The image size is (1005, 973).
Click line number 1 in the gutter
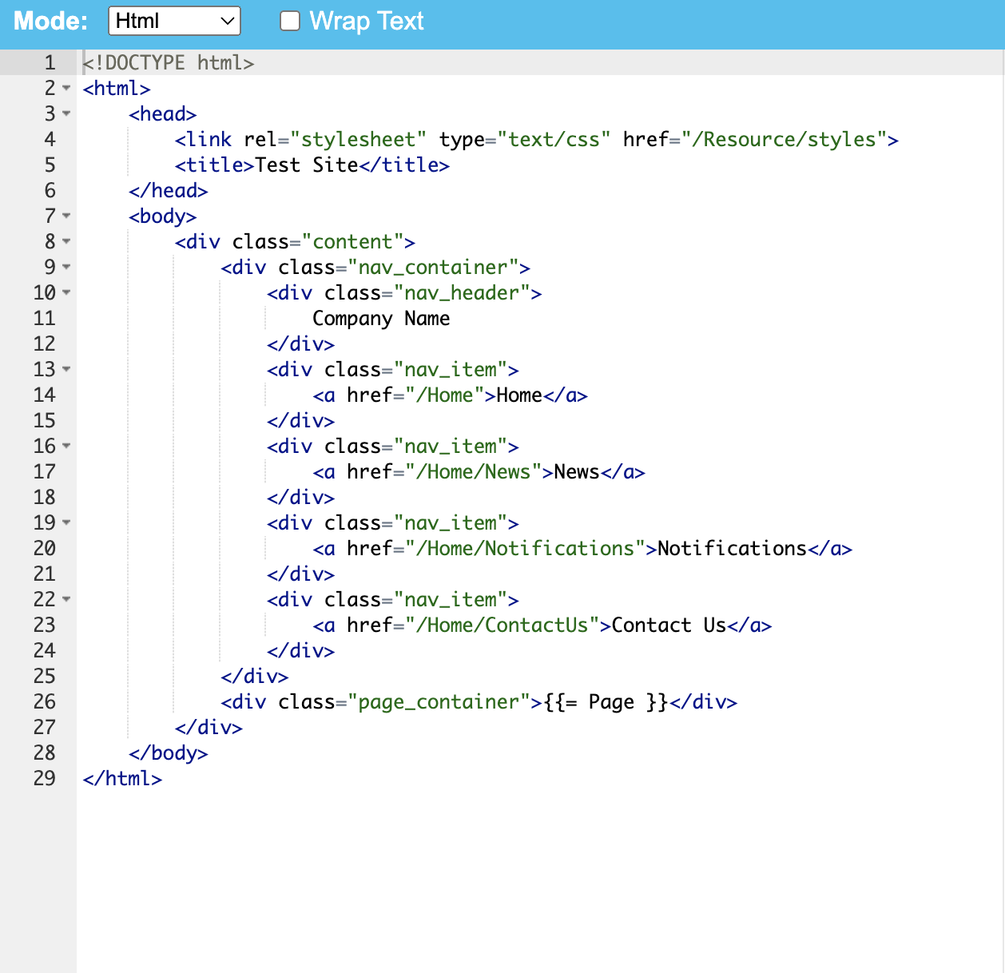pyautogui.click(x=50, y=62)
